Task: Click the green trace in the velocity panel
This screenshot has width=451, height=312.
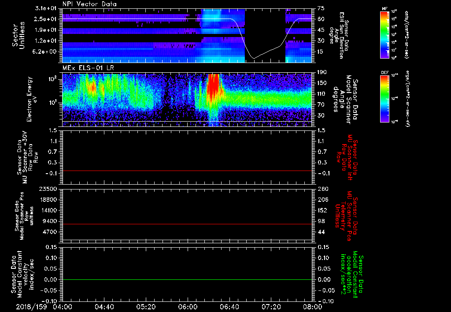Action: tap(187, 280)
